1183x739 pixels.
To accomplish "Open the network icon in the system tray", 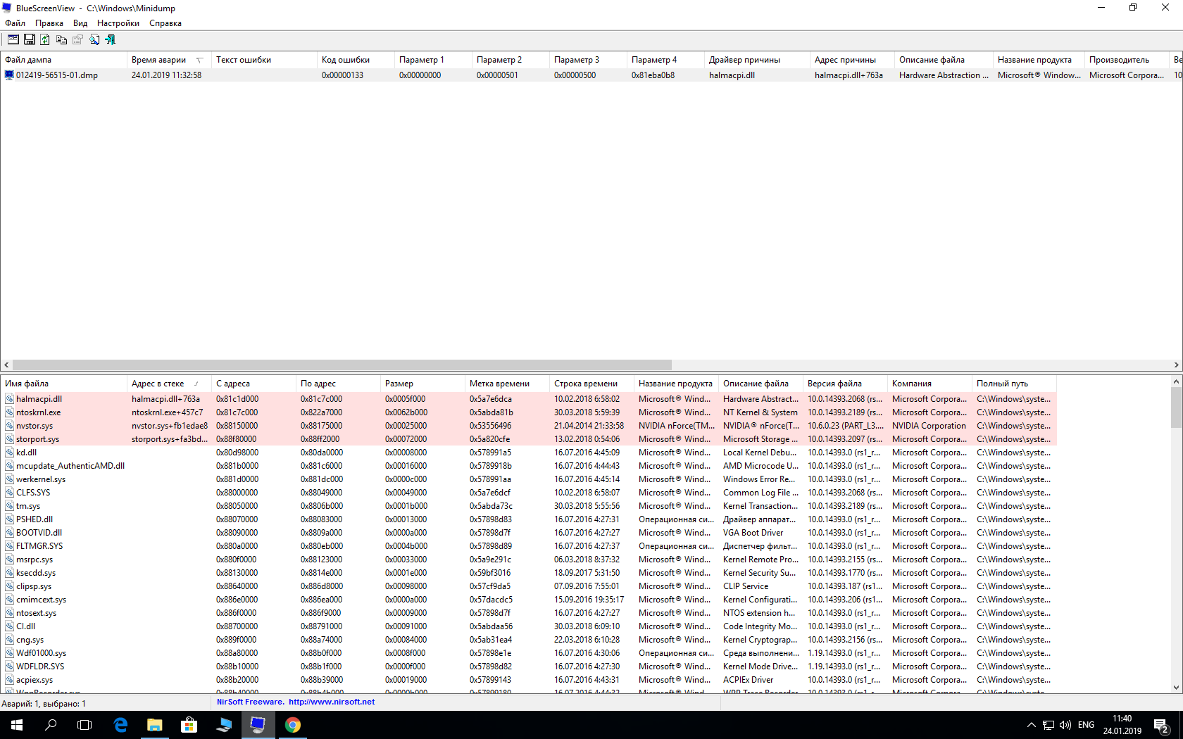I will tap(1049, 725).
